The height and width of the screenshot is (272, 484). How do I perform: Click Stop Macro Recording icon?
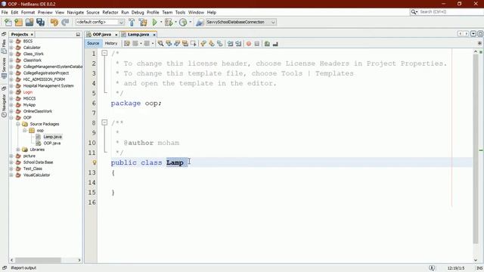click(257, 44)
